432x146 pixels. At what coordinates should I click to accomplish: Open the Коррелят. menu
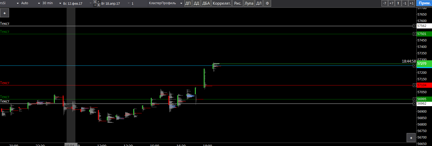(x=222, y=3)
